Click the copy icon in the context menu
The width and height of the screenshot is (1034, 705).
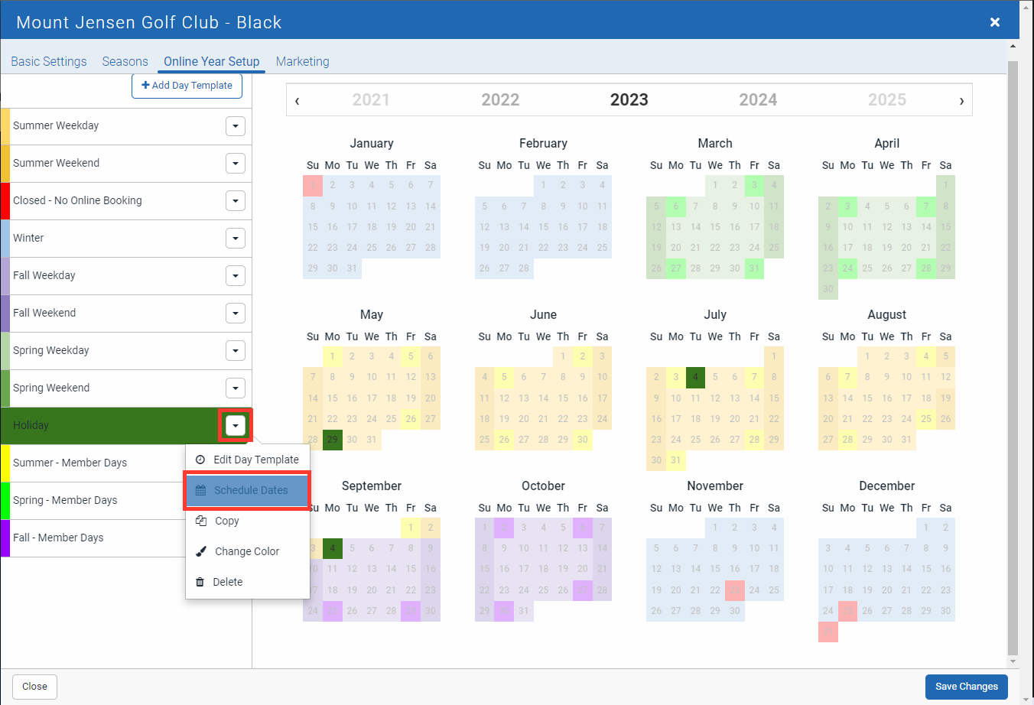click(201, 521)
